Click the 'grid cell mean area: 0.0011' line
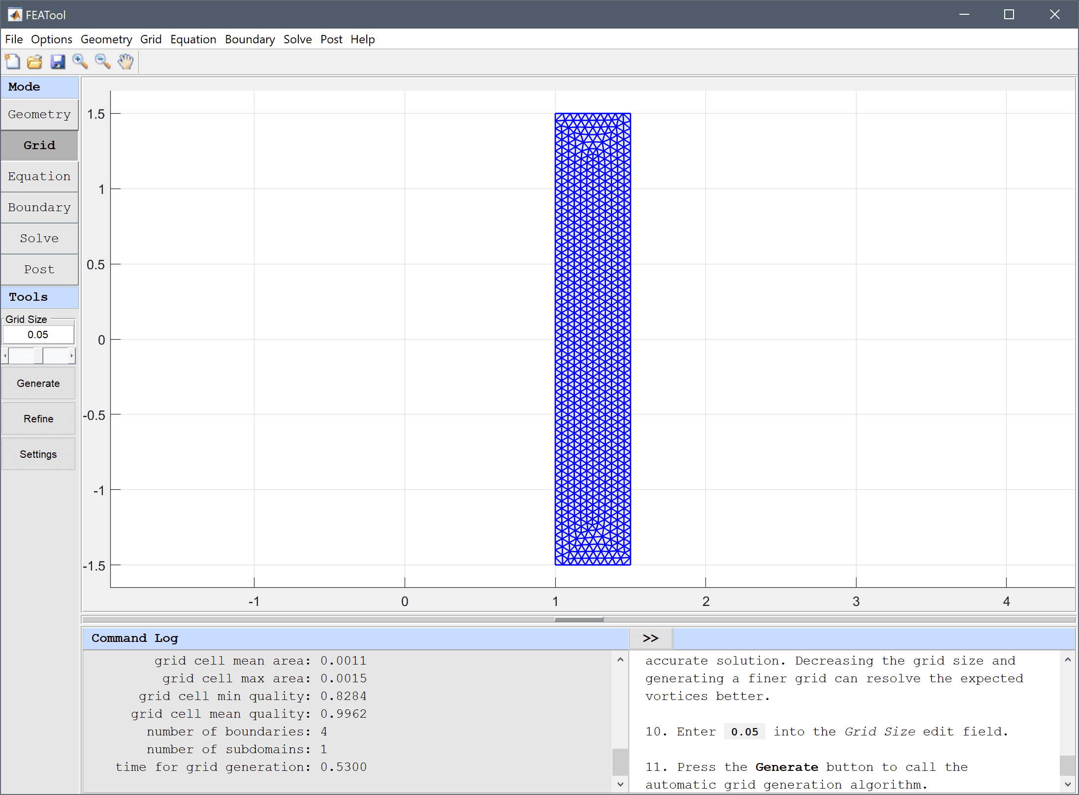The width and height of the screenshot is (1079, 795). coord(260,661)
